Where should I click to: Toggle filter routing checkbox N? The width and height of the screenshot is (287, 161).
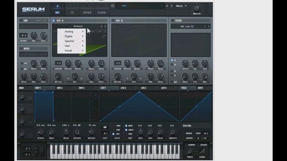tap(172, 71)
